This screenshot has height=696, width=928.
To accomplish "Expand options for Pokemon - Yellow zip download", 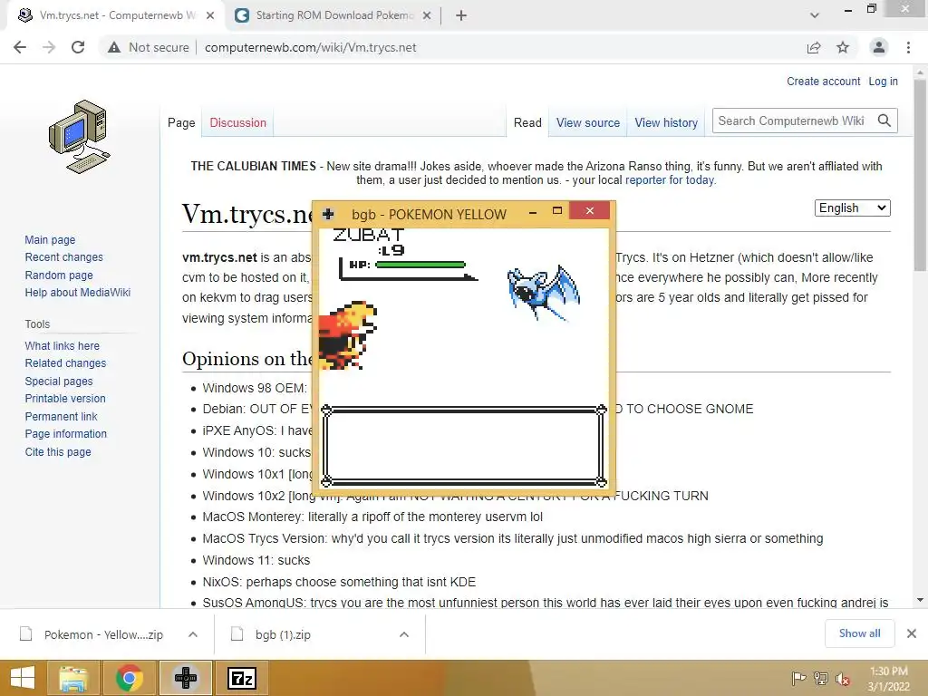I will (193, 634).
